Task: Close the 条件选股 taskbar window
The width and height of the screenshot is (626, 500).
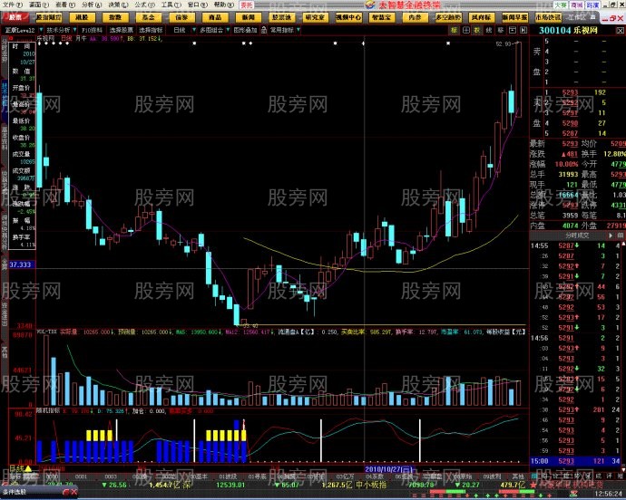Action: 73,493
